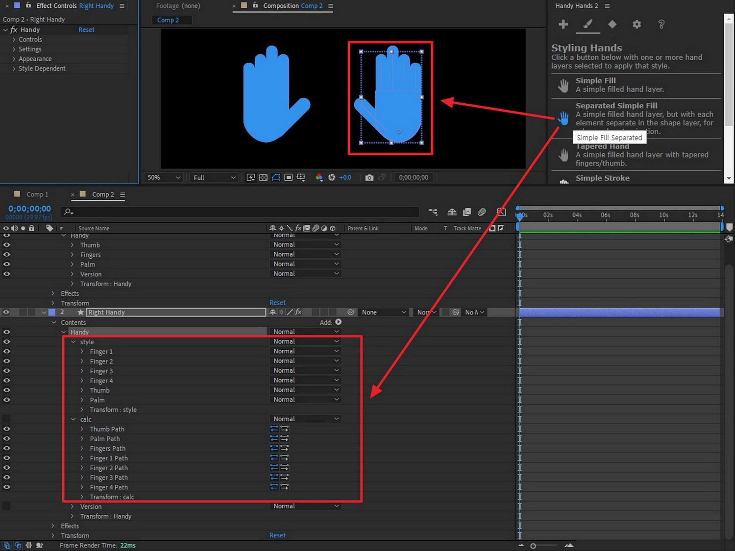The width and height of the screenshot is (735, 551).
Task: Hide the style Palm shape group
Action: pos(6,400)
